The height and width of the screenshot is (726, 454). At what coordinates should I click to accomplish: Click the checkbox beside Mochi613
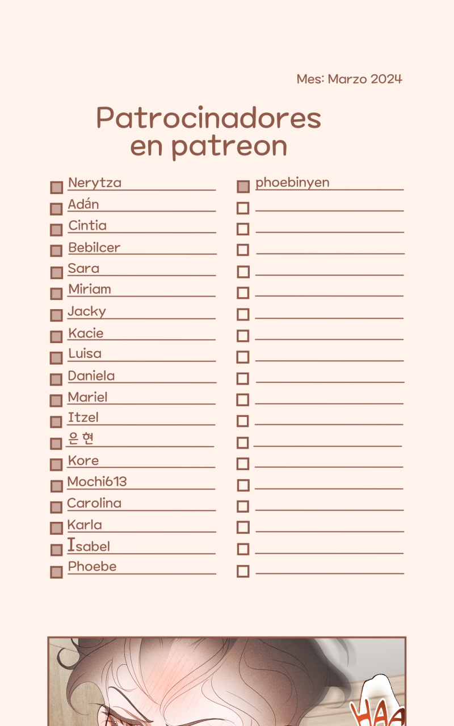[56, 486]
